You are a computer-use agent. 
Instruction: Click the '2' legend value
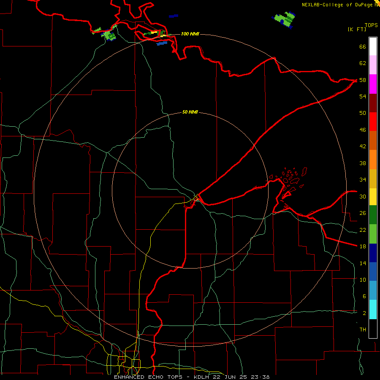pos(364,313)
